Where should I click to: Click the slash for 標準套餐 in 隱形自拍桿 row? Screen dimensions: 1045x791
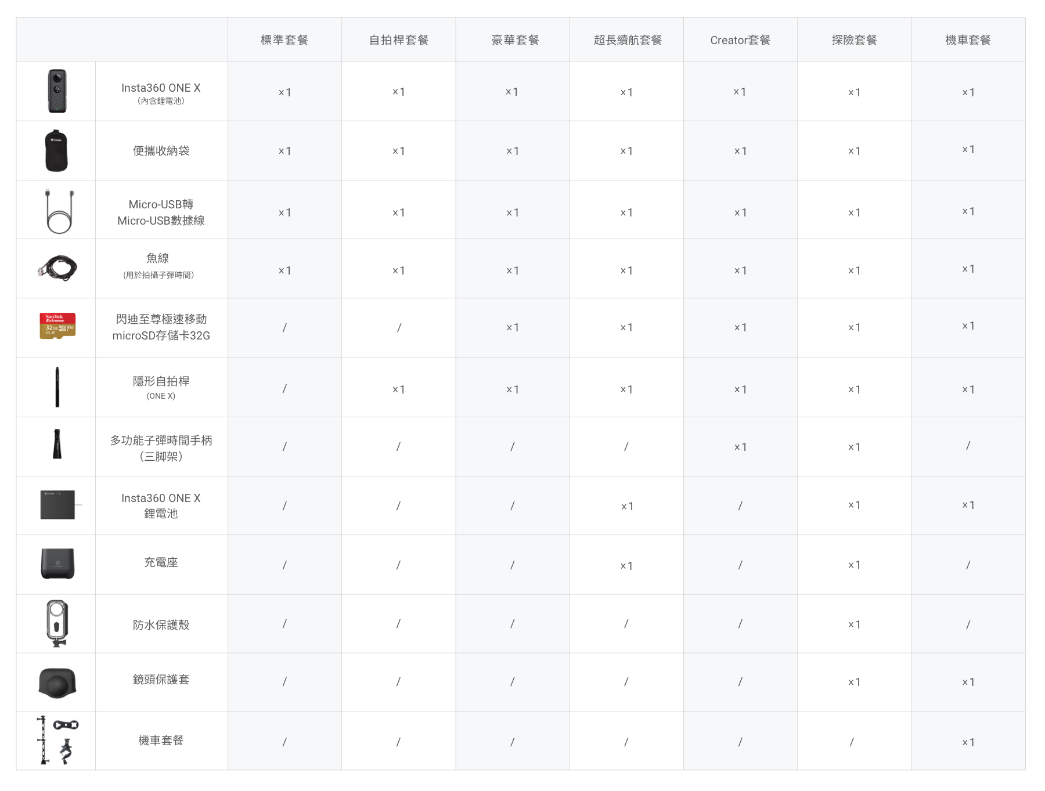284,389
